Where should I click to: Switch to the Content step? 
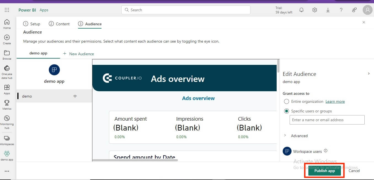[x=59, y=24]
